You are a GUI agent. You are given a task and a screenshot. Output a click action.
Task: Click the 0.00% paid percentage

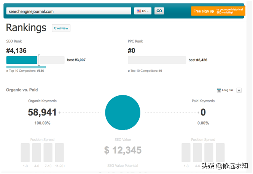click(203, 123)
